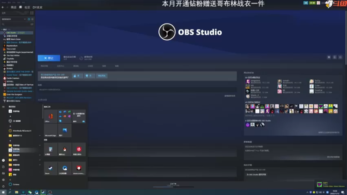Open Cortana in Start app list
347x195 pixels.
24,185
